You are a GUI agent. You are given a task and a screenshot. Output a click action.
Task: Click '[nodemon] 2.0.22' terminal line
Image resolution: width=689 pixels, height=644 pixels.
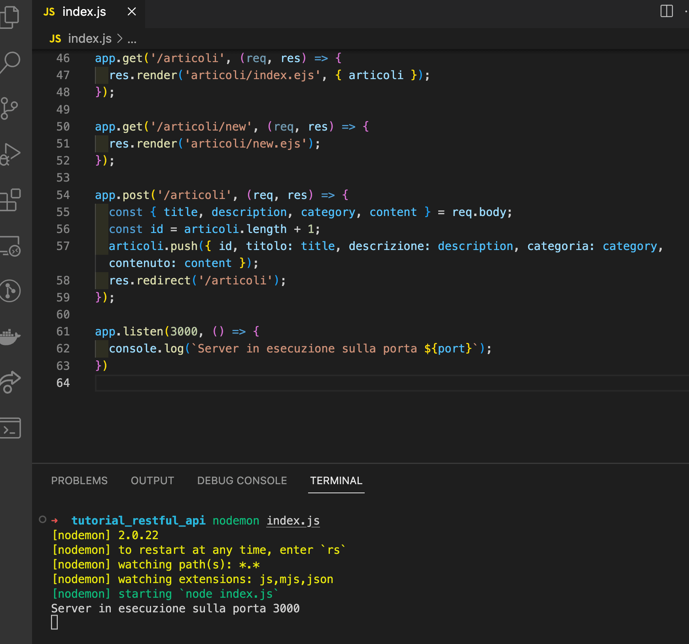click(105, 536)
